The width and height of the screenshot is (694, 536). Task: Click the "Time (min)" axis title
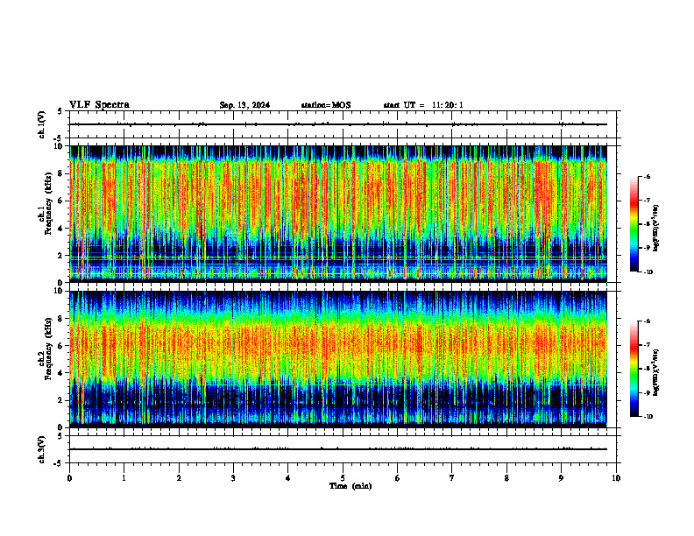pos(351,486)
